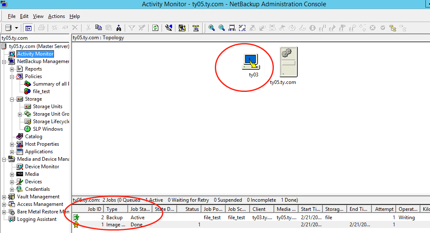Click the Filter funnel toolbar icon
This screenshot has height=233, width=430.
click(132, 28)
